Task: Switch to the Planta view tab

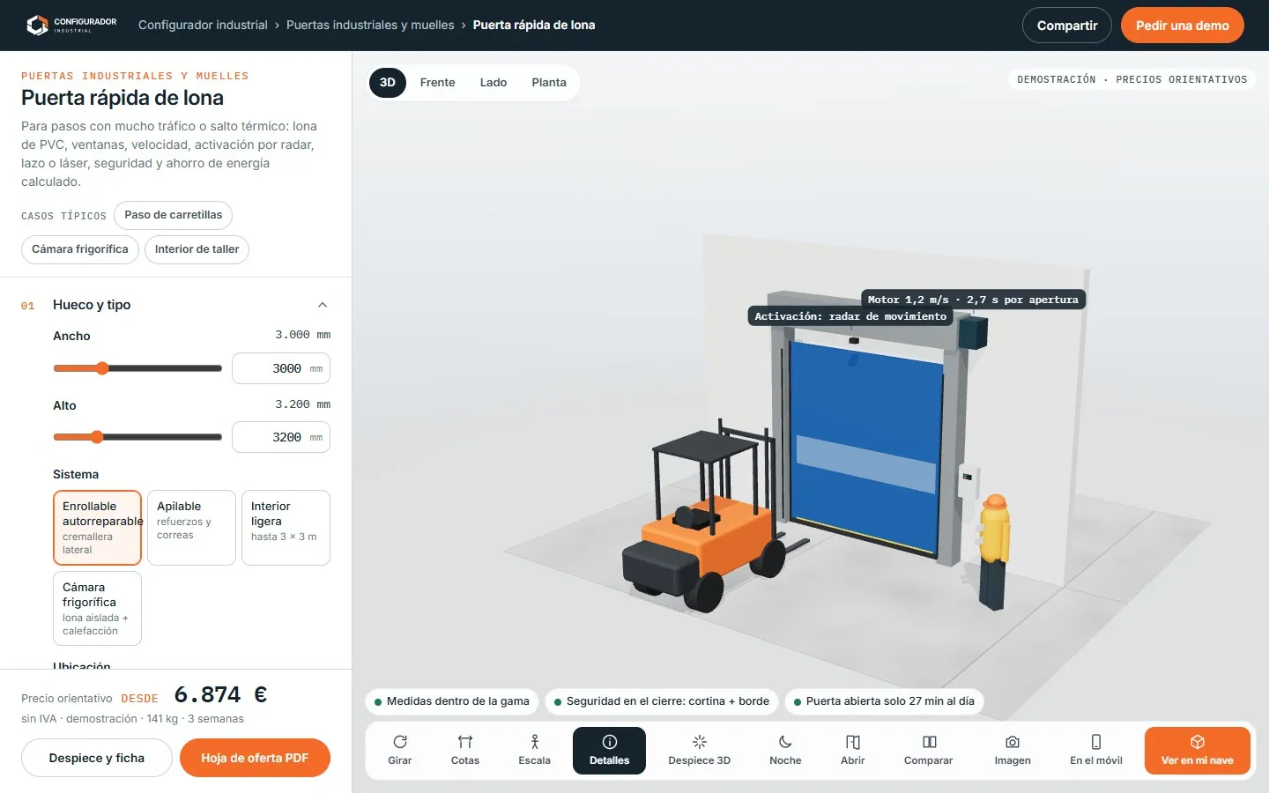Action: (549, 83)
